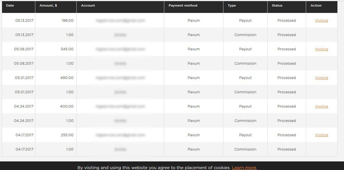Select the 490.00 amount cell
This screenshot has height=170, width=344.
(67, 78)
